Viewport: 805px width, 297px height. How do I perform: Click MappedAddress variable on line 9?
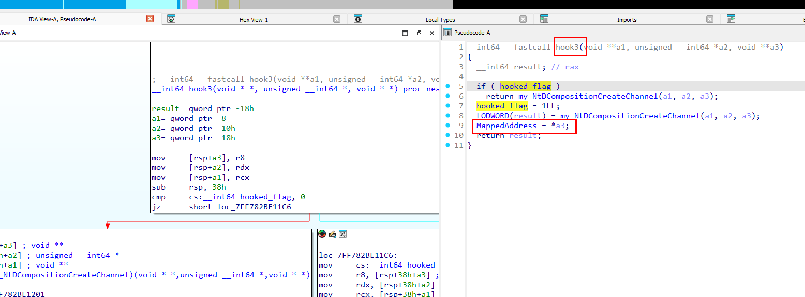click(506, 126)
